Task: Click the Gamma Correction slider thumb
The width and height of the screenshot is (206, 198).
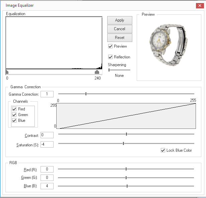Action: pos(86,94)
